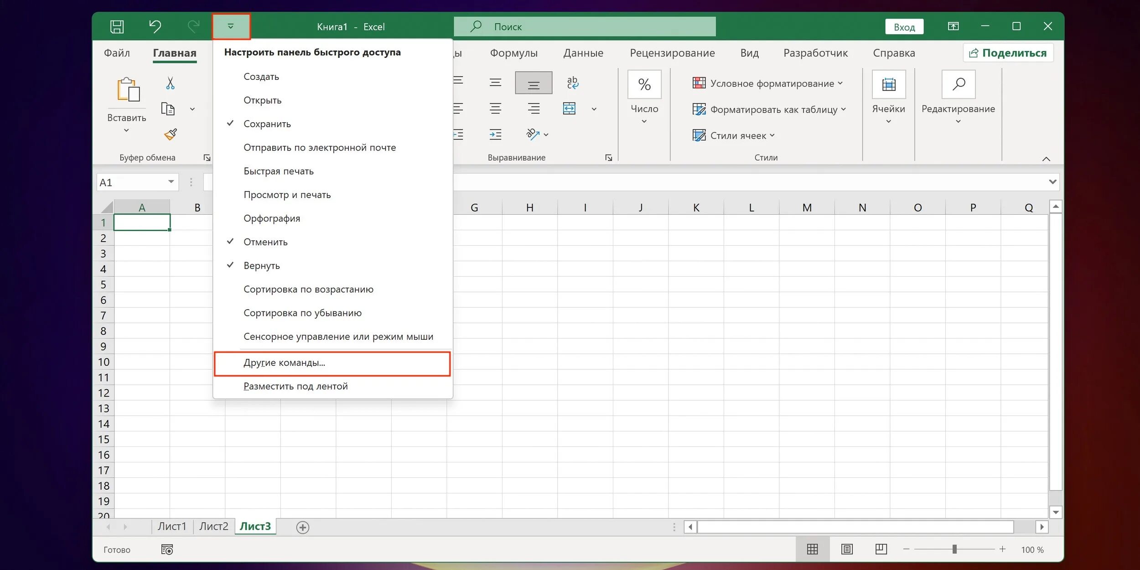Screen dimensions: 1140x570
Task: Collapse the ribbon with chevron arrow
Action: (1046, 159)
